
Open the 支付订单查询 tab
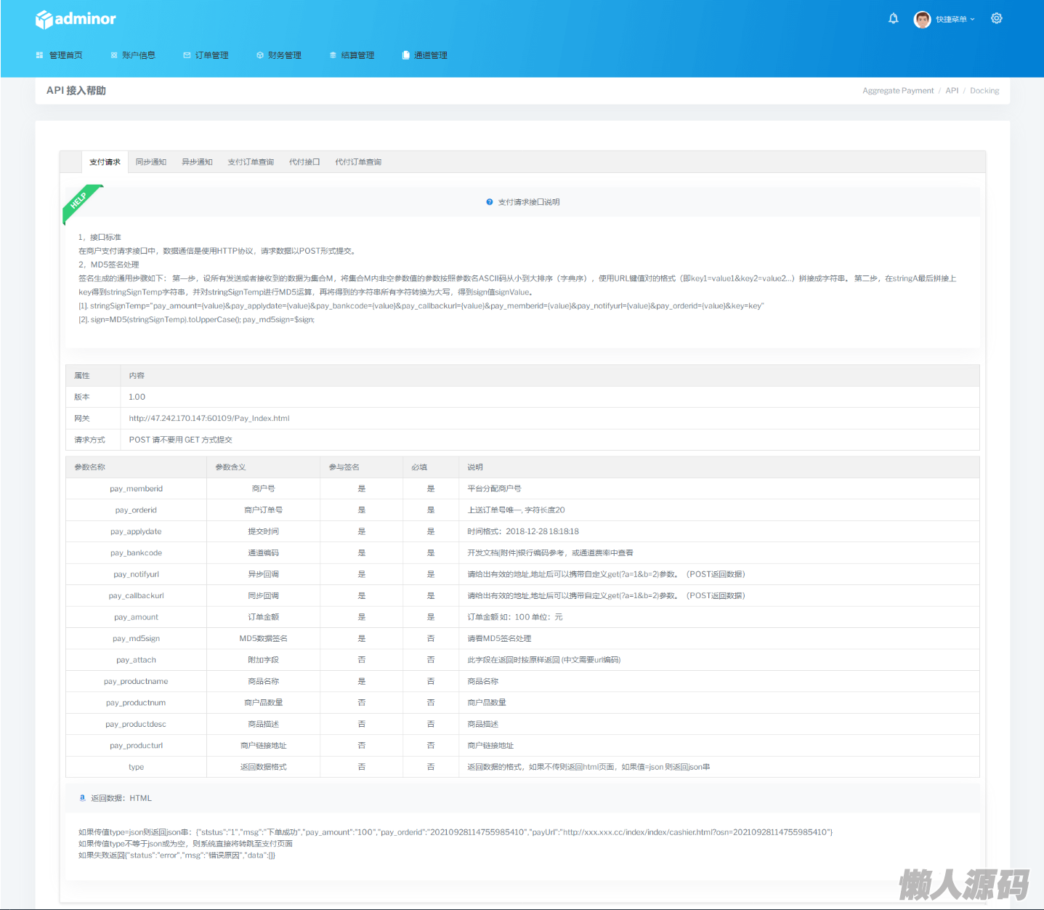tap(251, 162)
